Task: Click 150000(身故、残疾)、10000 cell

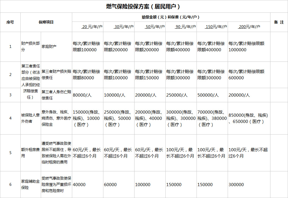Action: [88, 118]
